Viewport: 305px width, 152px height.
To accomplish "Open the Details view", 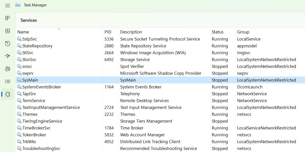I will pyautogui.click(x=8, y=81).
